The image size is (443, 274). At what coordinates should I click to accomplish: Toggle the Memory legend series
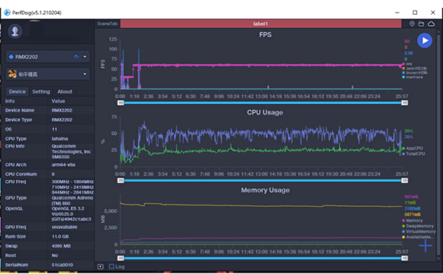click(412, 220)
